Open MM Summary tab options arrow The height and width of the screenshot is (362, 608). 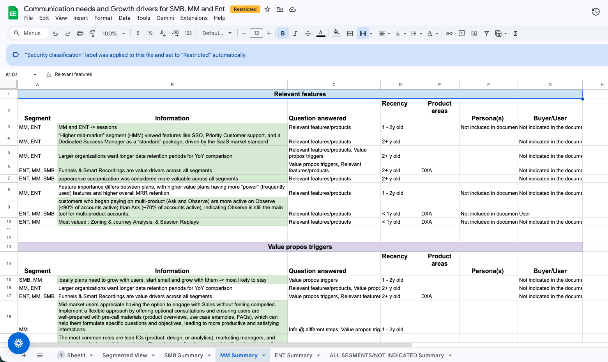(x=264, y=355)
